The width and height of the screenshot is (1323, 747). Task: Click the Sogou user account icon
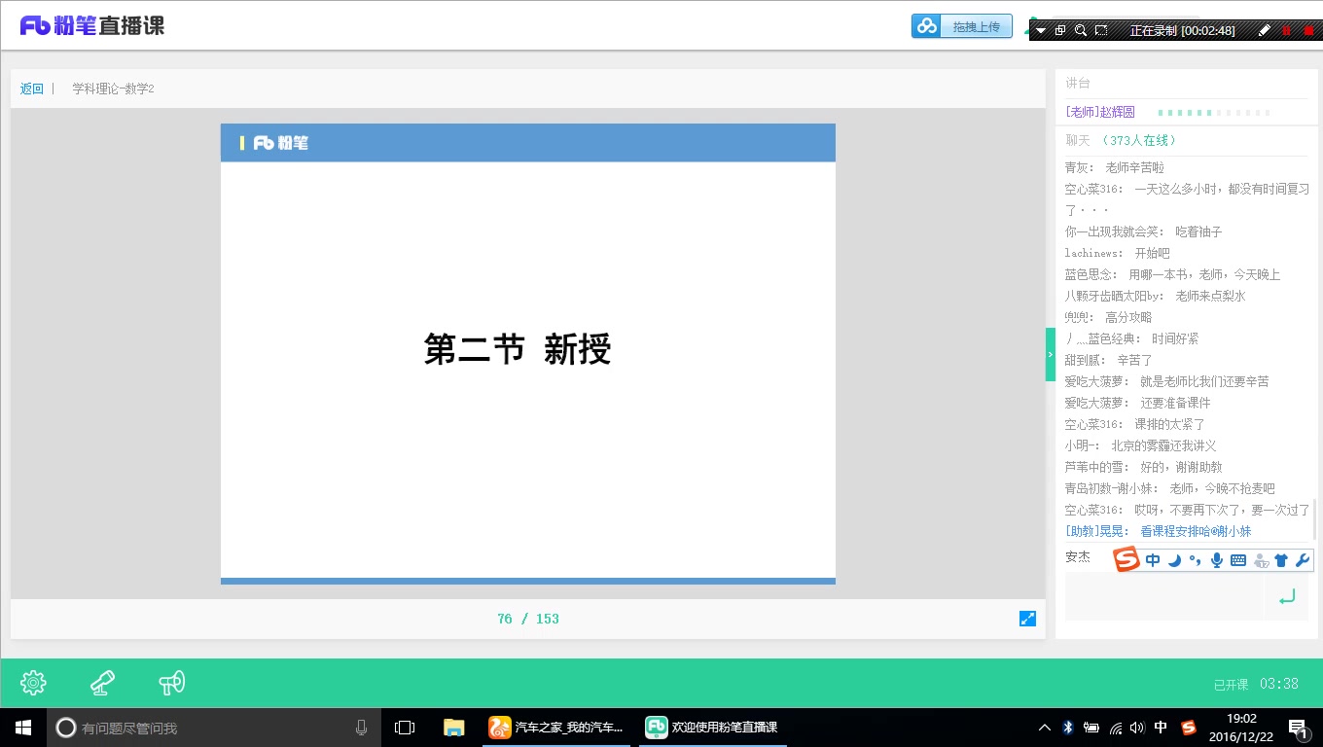1261,560
